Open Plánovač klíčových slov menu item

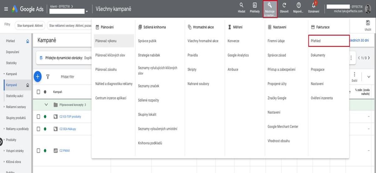(110, 55)
